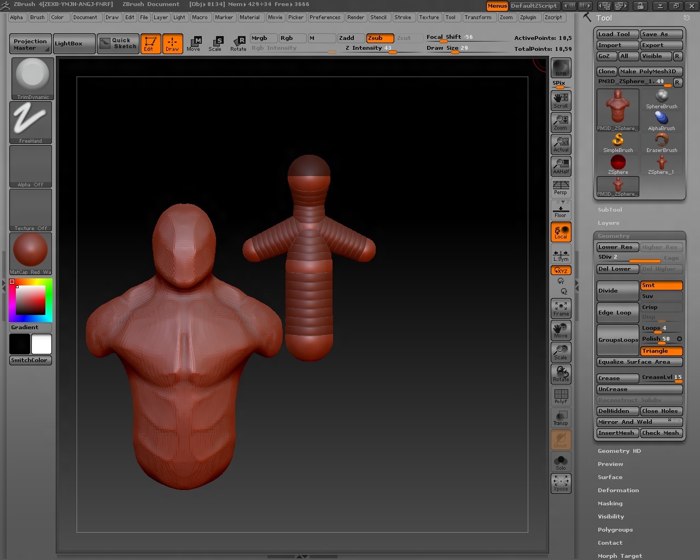This screenshot has width=700, height=560.
Task: Toggle Persp perspective view icon
Action: pos(561,188)
